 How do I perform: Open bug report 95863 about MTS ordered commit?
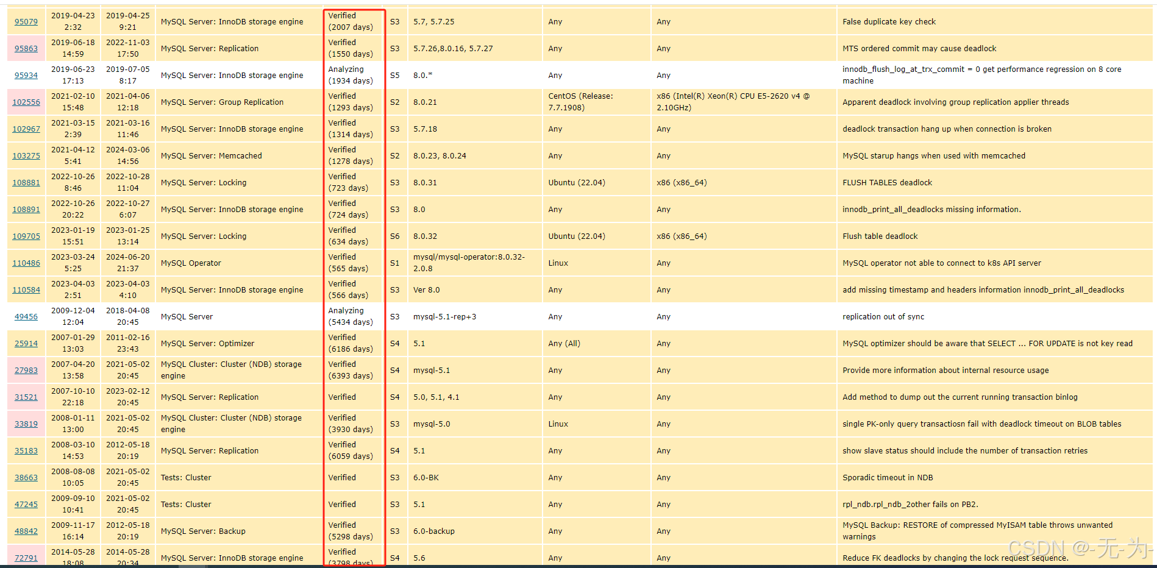point(26,48)
